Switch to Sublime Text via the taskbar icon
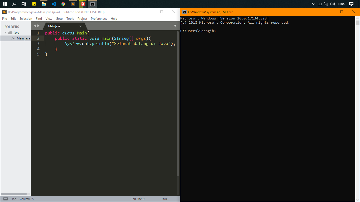 click(x=73, y=4)
